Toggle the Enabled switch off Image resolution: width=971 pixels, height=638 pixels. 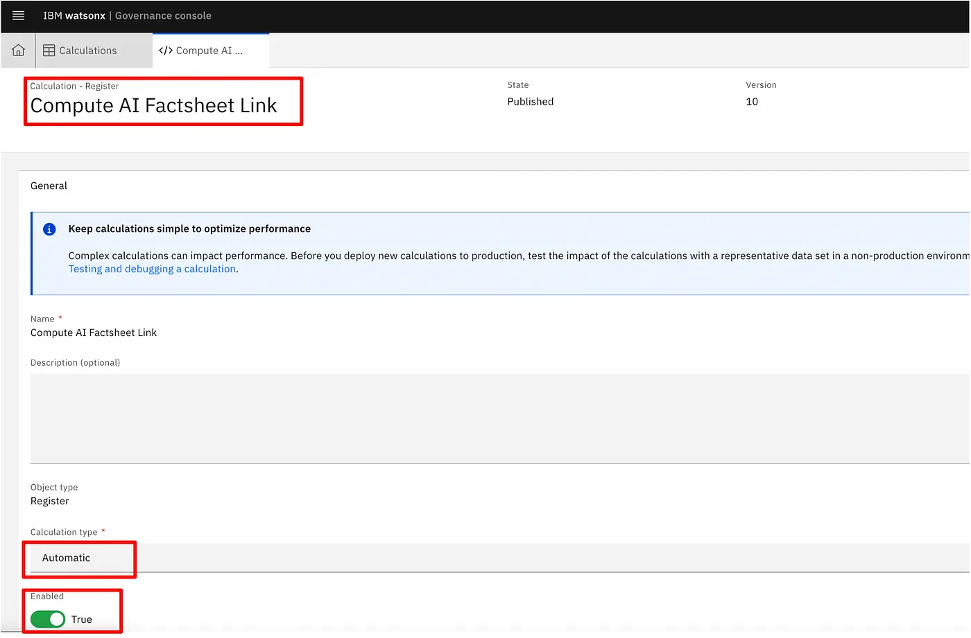coord(48,619)
